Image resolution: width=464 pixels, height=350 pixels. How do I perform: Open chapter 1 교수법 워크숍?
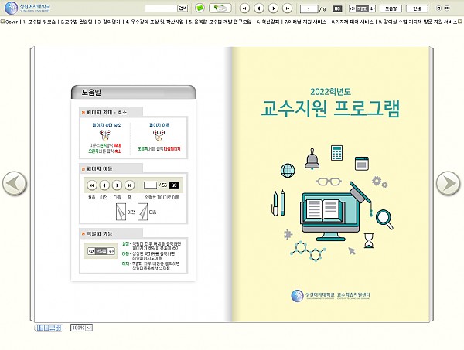pos(39,22)
